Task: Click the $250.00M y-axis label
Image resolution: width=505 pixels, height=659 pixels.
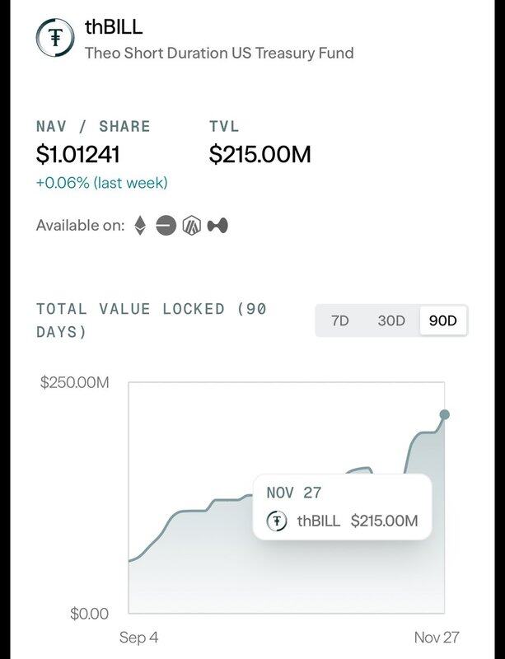Action: [74, 383]
